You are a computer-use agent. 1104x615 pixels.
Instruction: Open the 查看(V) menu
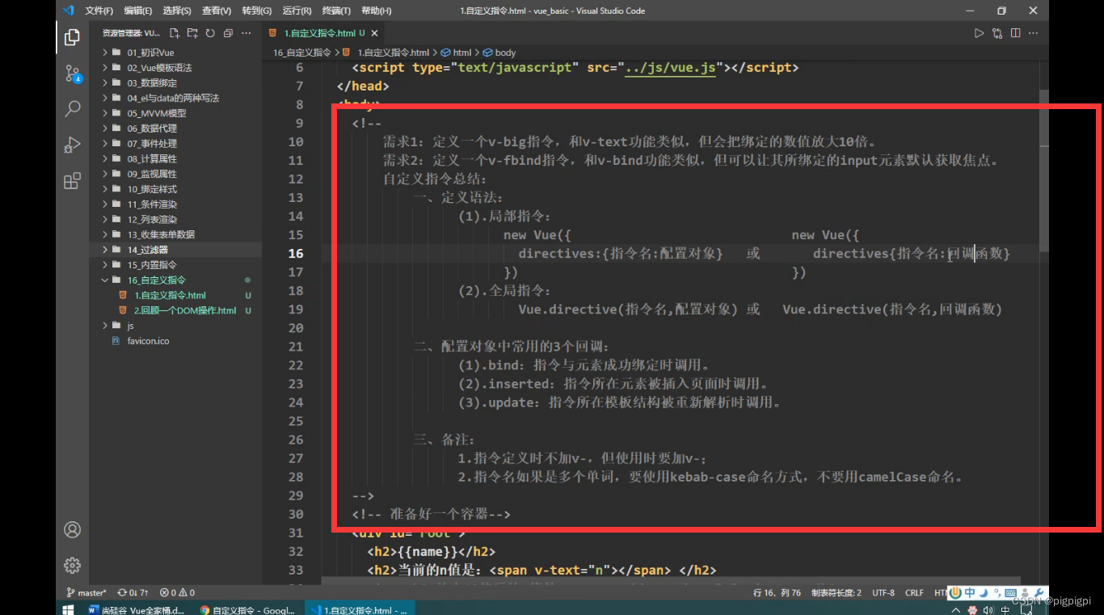point(216,11)
